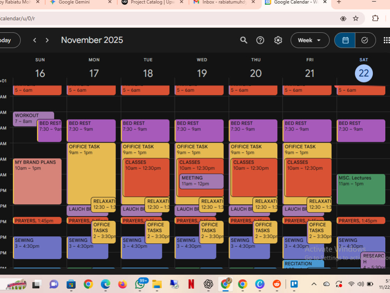Image resolution: width=390 pixels, height=293 pixels.
Task: Open Sunday's SEWING 3 – 4:30pm event
Action: click(37, 248)
